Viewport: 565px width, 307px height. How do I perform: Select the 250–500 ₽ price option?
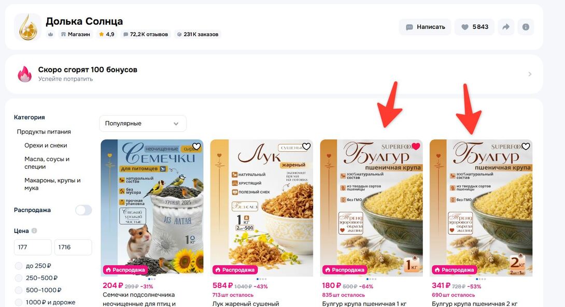18,278
